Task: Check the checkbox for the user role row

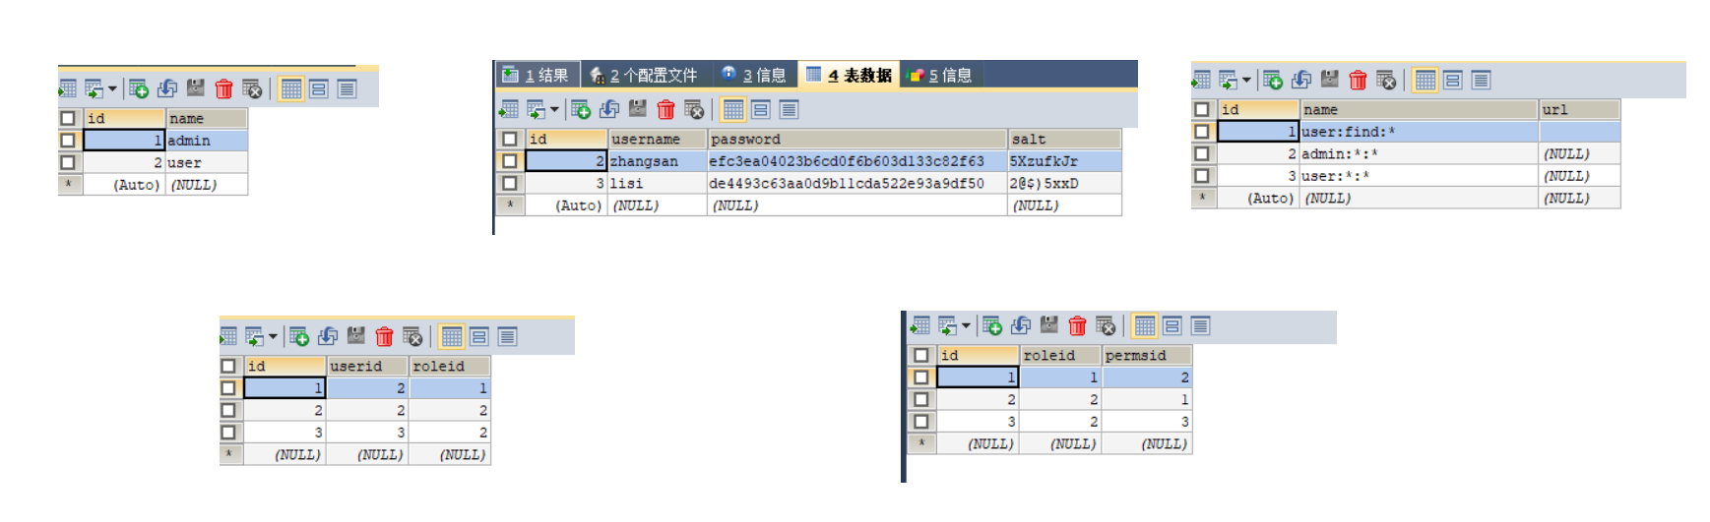Action: click(x=68, y=162)
